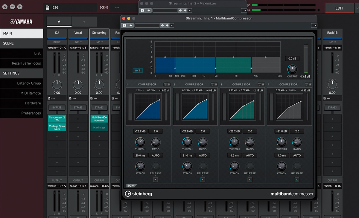This screenshot has height=218, width=359.
Task: Select the SCENE sidebar item
Action: click(x=22, y=43)
